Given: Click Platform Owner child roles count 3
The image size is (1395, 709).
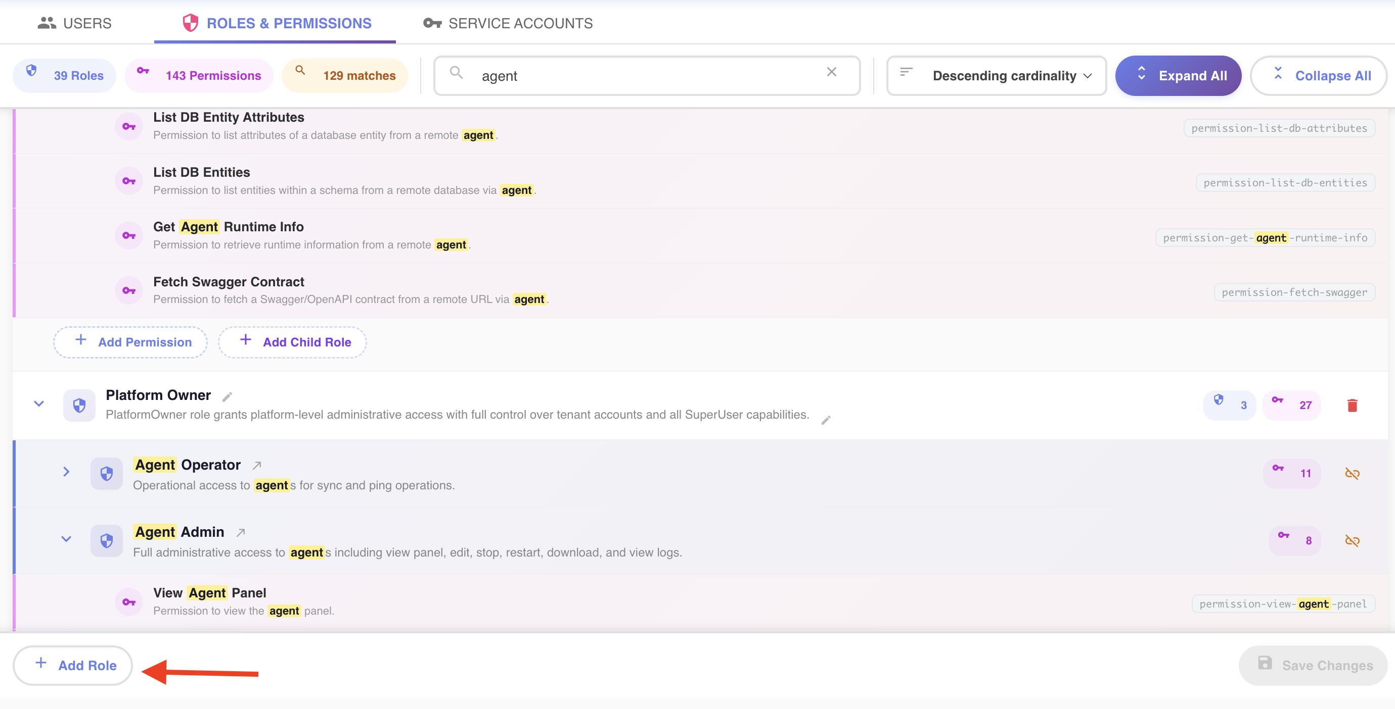Looking at the screenshot, I should tap(1229, 405).
